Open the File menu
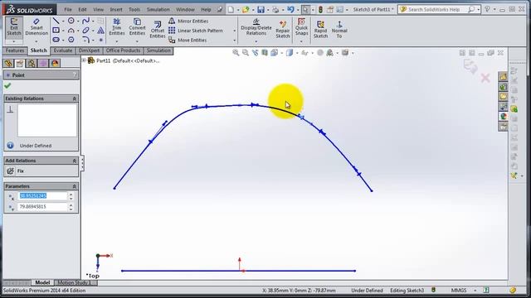The height and width of the screenshot is (298, 531). [68, 9]
